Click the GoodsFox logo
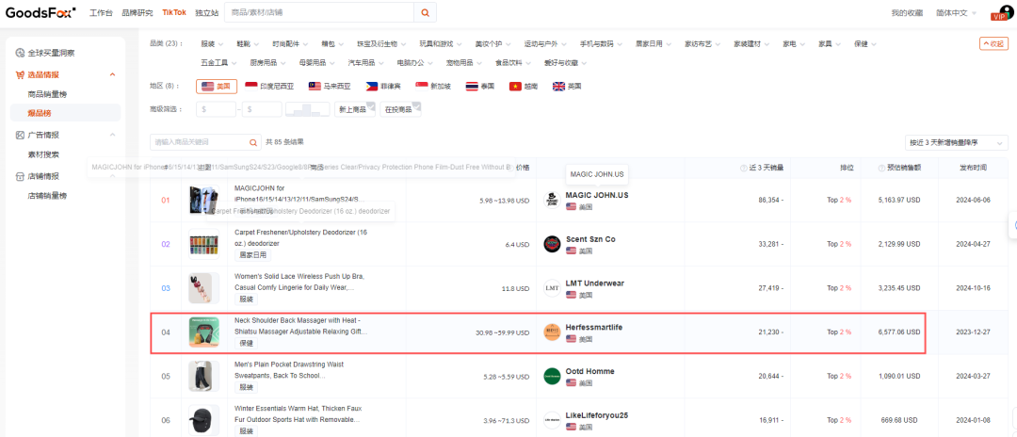Image resolution: width=1017 pixels, height=437 pixels. pyautogui.click(x=40, y=12)
